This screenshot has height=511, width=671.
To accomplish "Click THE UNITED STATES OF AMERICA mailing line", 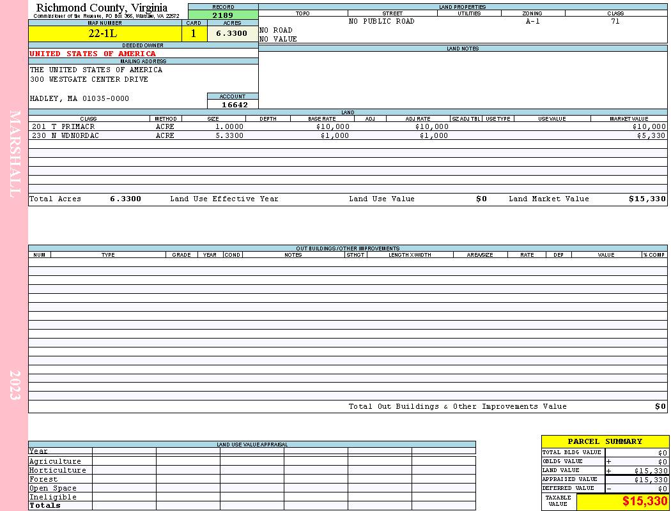I will (96, 70).
